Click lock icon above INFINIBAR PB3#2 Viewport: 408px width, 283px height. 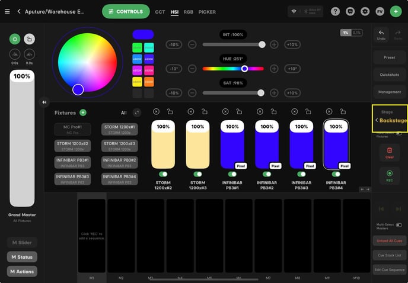click(x=274, y=111)
